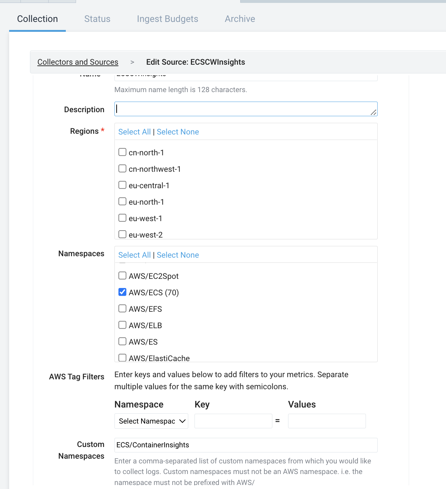446x489 pixels.
Task: Open the Ingest Budgets tab
Action: tap(167, 19)
